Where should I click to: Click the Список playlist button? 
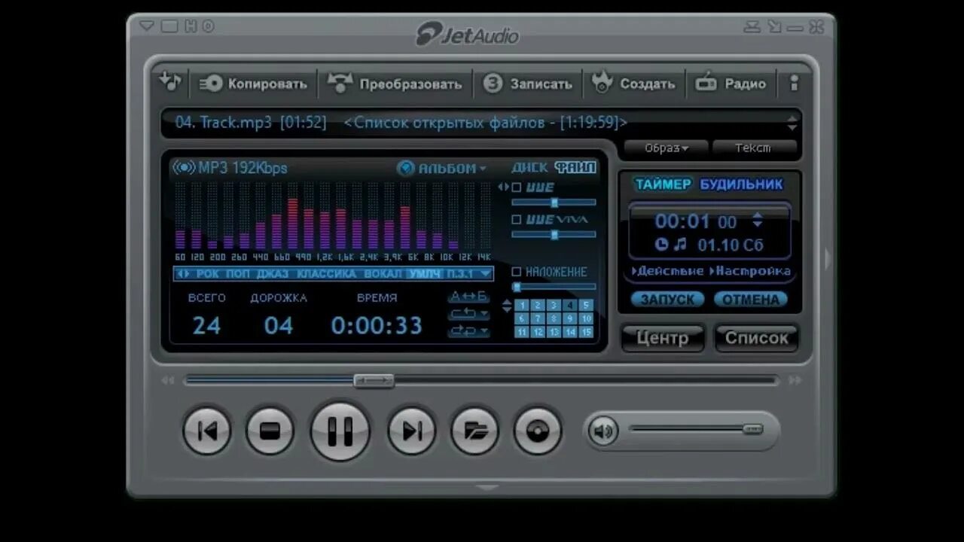[x=756, y=338]
